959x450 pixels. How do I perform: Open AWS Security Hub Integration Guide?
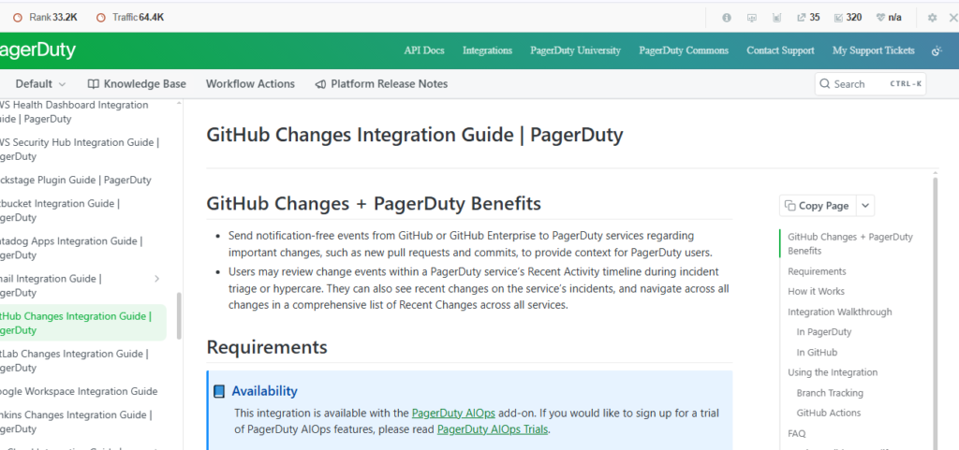point(80,149)
